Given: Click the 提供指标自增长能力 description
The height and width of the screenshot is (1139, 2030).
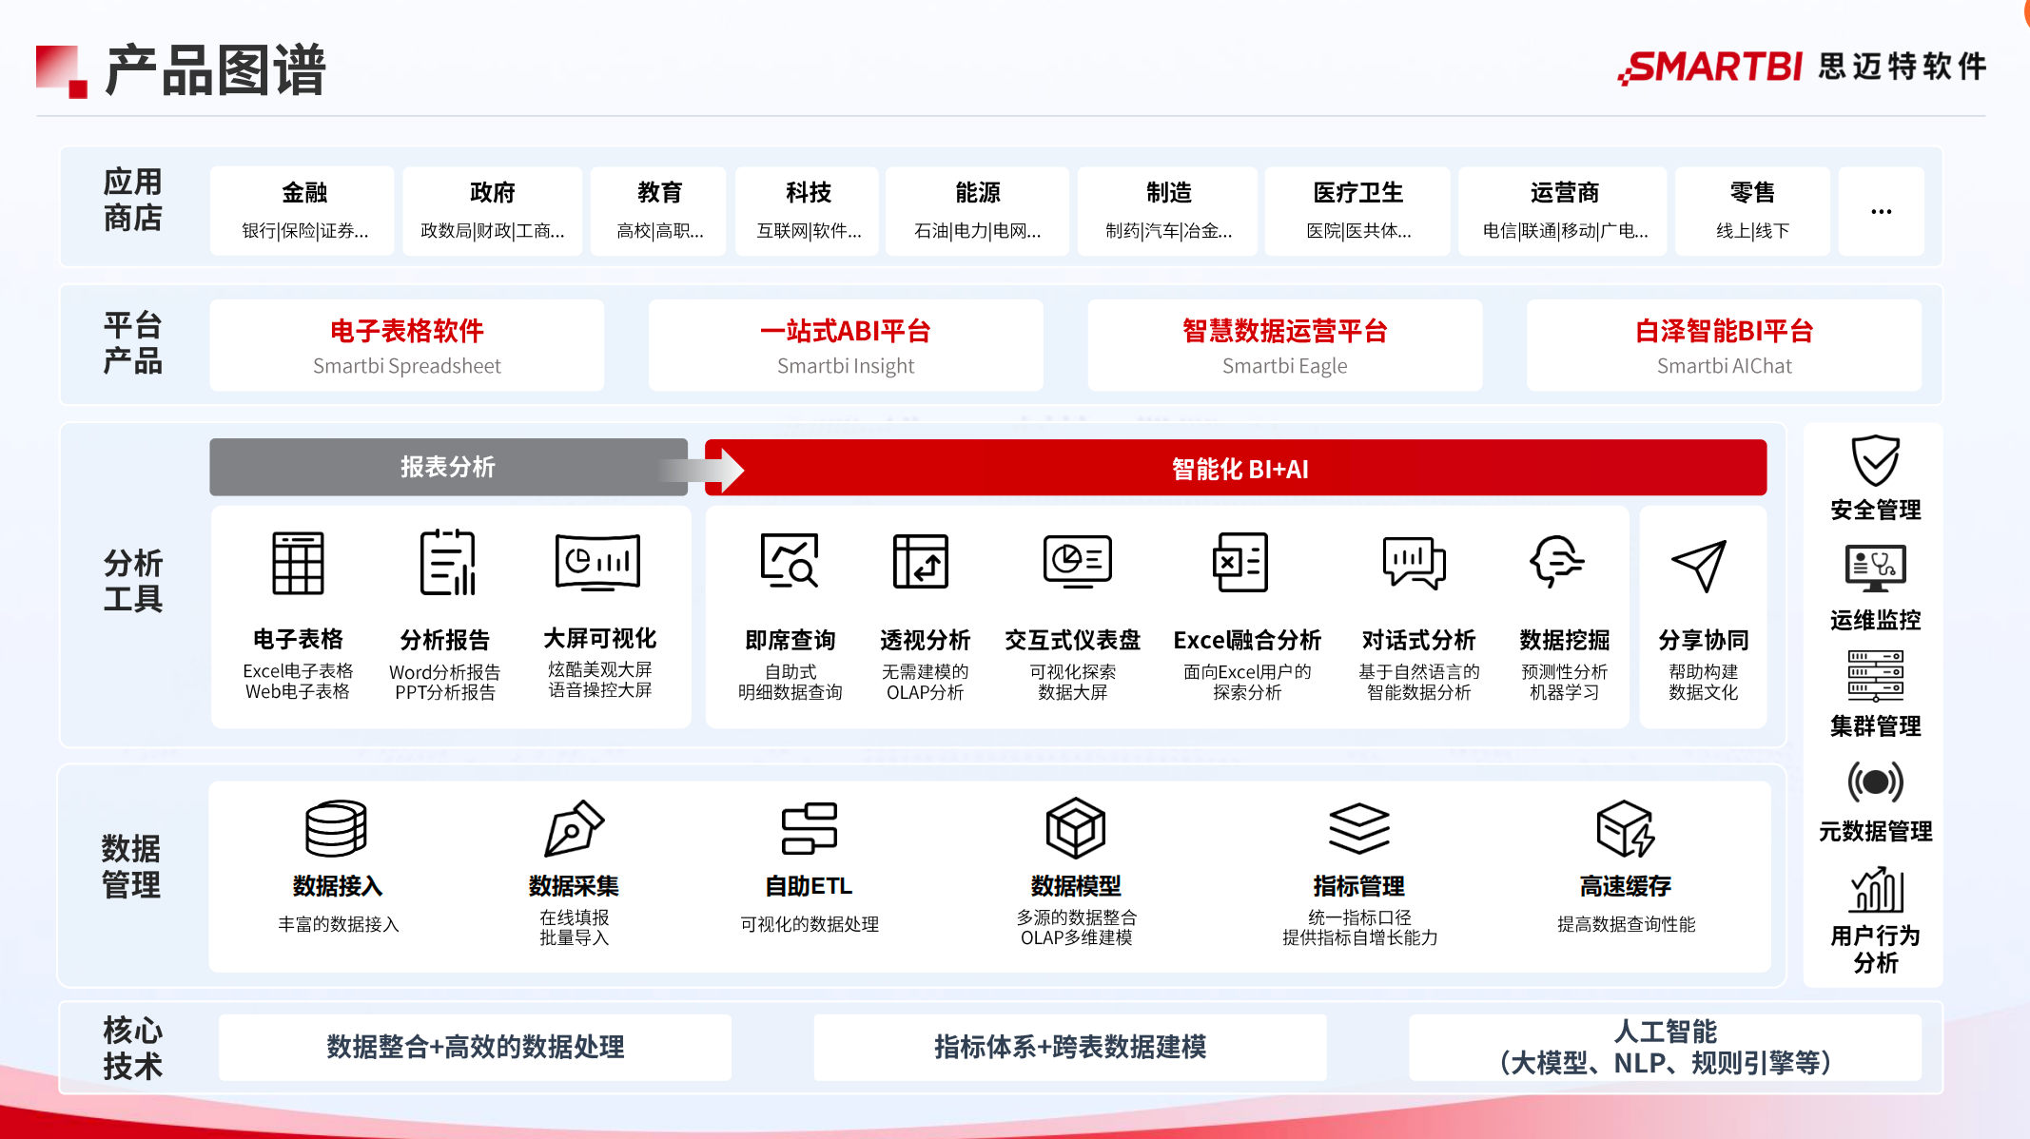Looking at the screenshot, I should coord(1359,937).
